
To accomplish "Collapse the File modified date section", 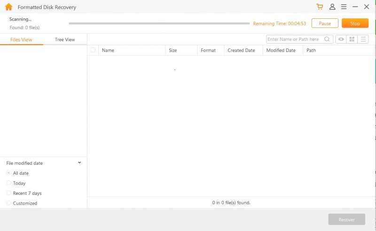I will point(79,163).
